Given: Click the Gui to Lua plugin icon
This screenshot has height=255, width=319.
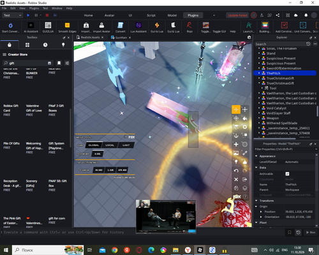Looking at the screenshot, I should point(157,25).
